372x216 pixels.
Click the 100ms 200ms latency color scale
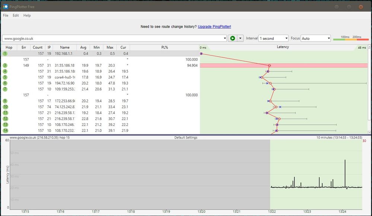click(350, 38)
